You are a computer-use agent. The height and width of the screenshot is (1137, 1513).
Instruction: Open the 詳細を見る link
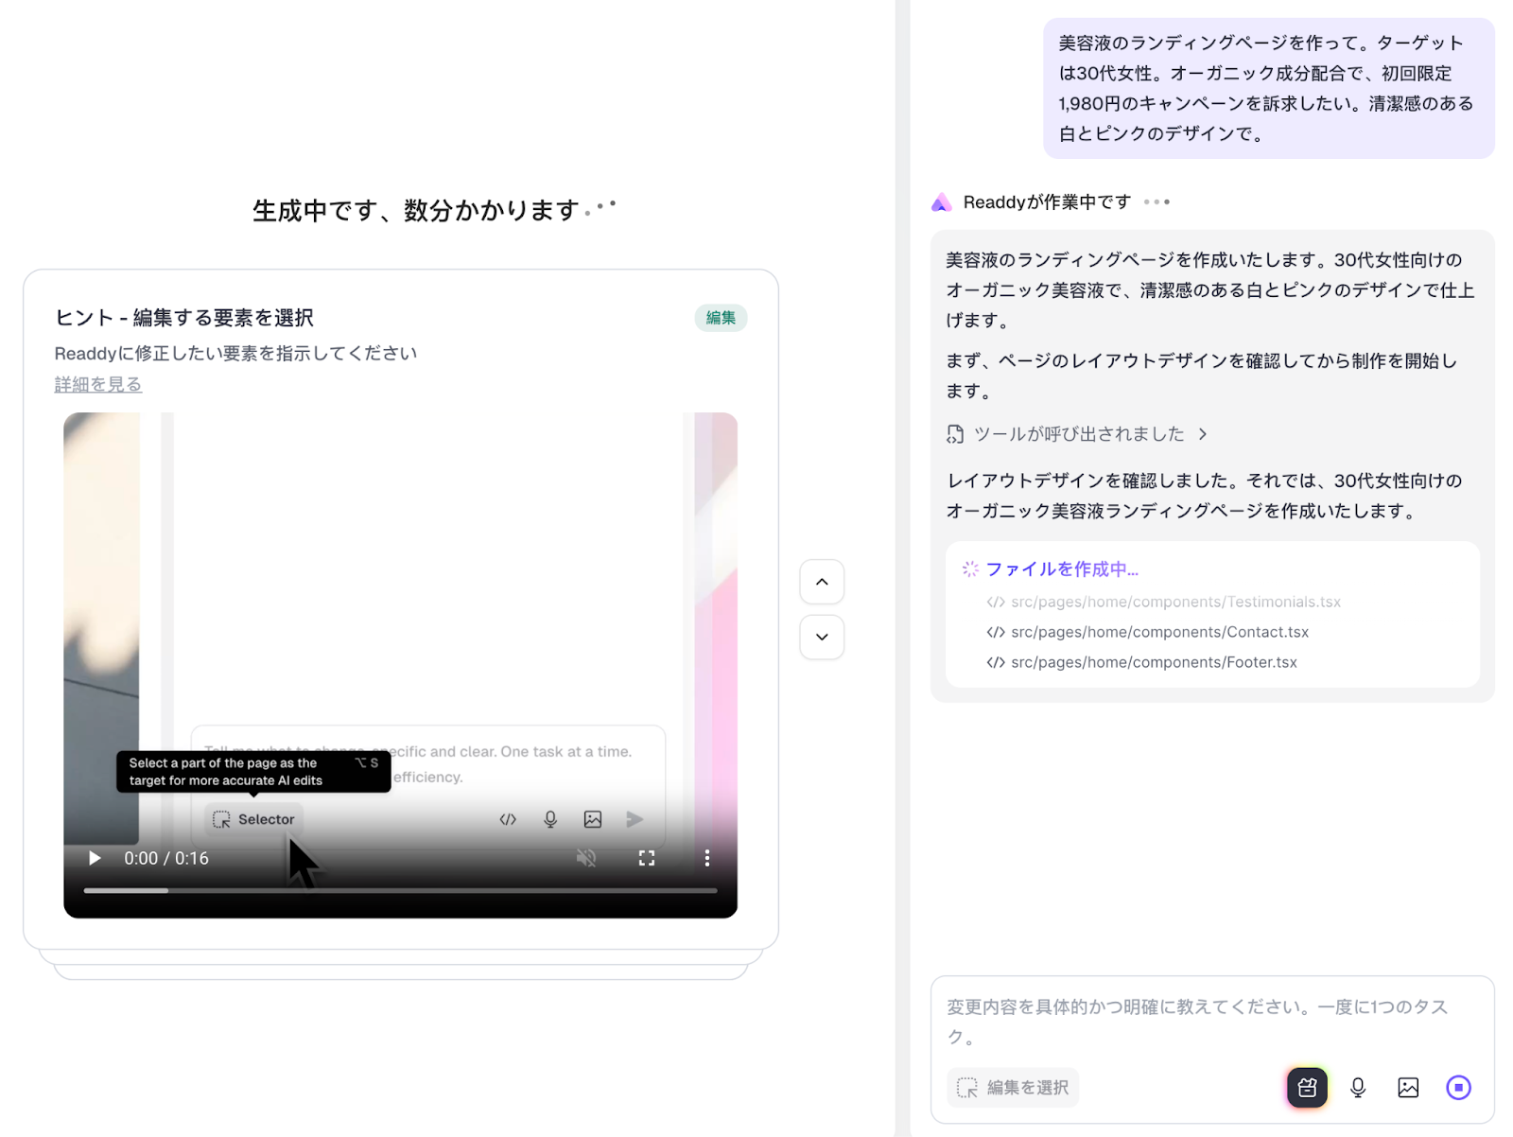click(97, 384)
